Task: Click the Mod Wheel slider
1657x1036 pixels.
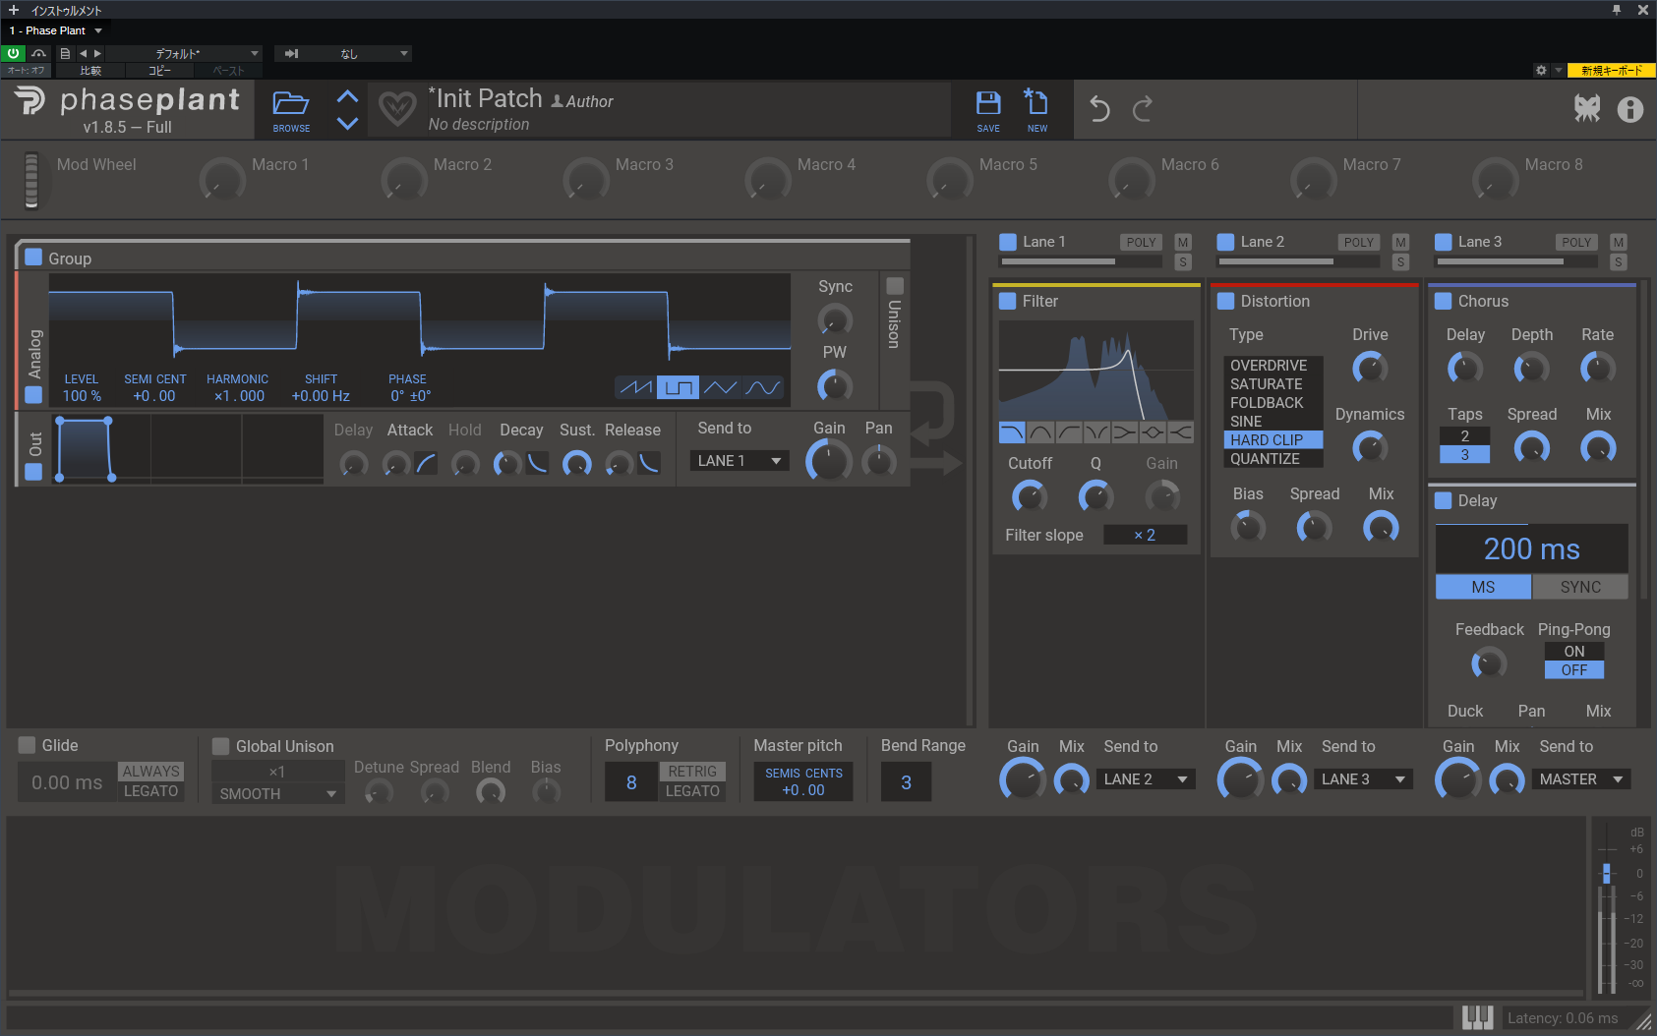Action: (31, 180)
